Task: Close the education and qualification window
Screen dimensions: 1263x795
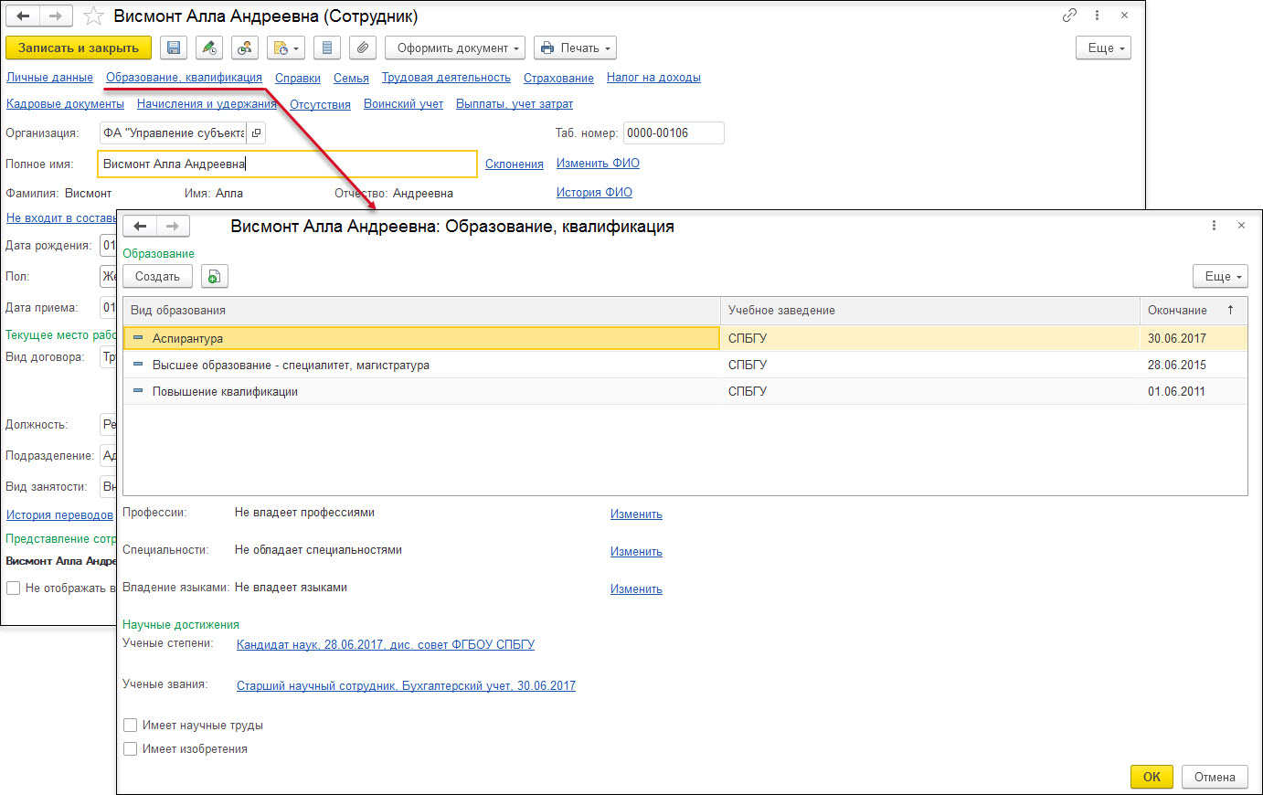Action: [x=1241, y=225]
